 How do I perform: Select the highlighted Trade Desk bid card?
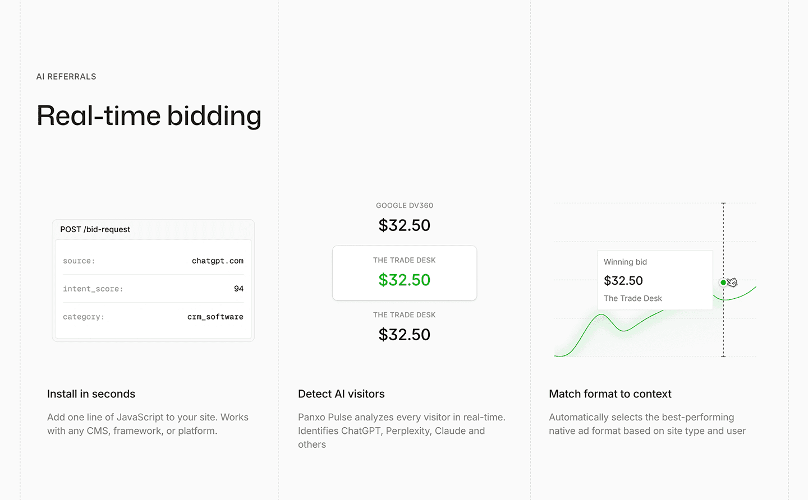[405, 273]
